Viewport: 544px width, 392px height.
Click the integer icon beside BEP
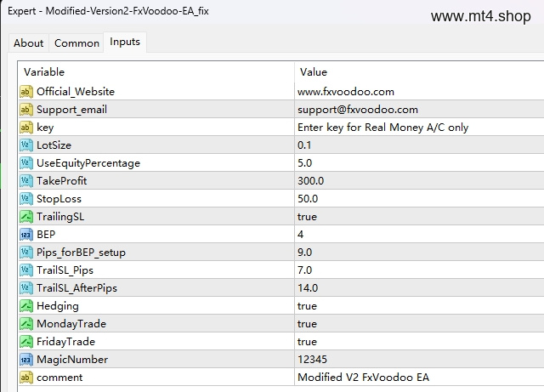26,235
